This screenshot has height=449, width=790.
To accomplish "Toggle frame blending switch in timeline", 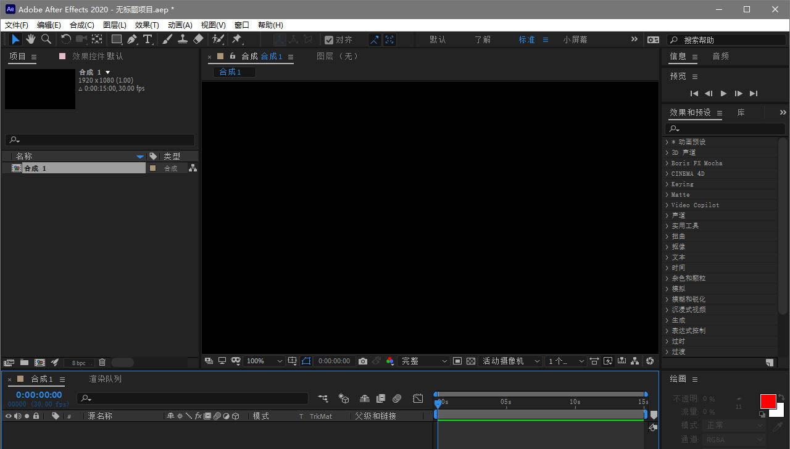I will coord(381,398).
